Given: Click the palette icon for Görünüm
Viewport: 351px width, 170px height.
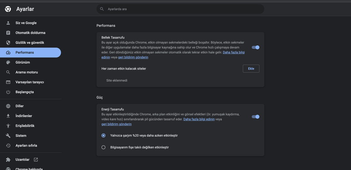Looking at the screenshot, I should tap(8, 62).
